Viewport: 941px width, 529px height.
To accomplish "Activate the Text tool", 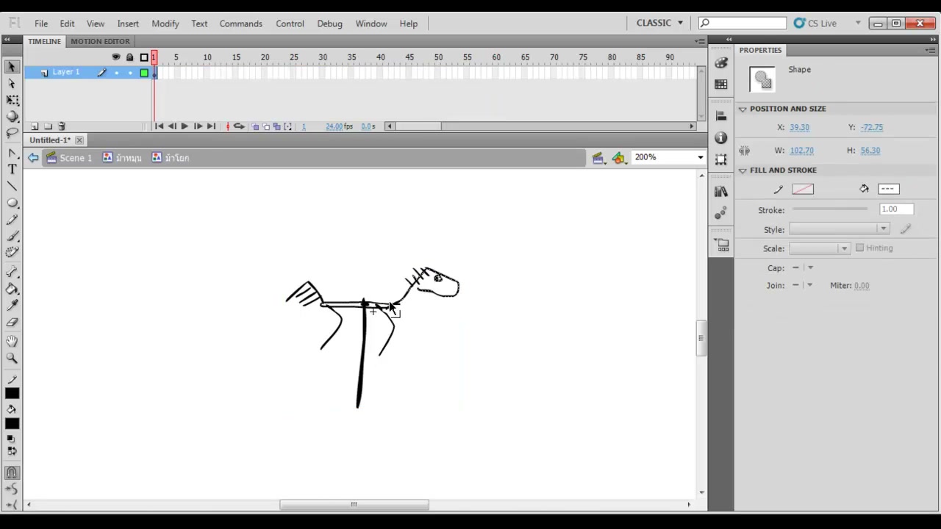I will point(12,169).
